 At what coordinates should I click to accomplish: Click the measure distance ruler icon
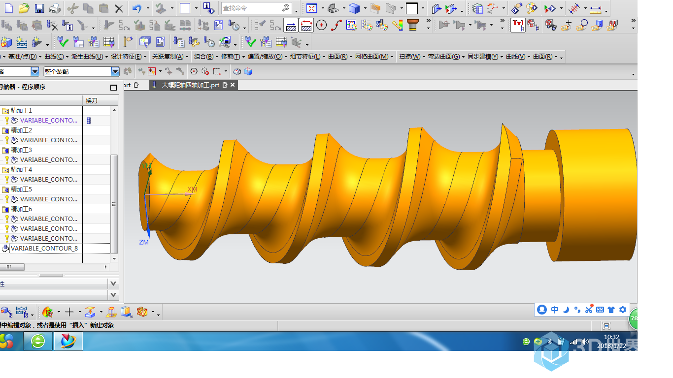[595, 9]
